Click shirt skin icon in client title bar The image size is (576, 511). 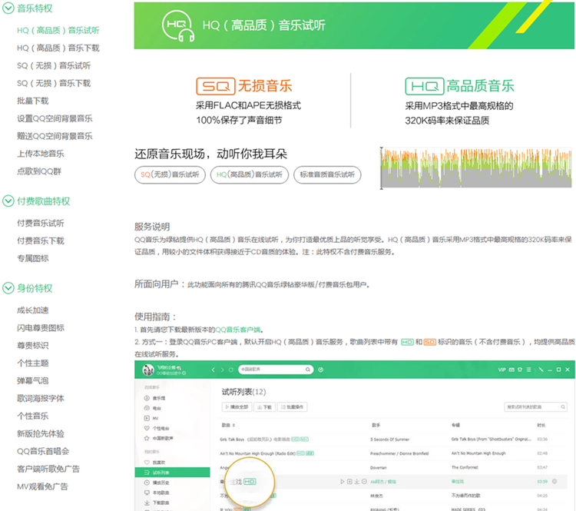coord(520,370)
